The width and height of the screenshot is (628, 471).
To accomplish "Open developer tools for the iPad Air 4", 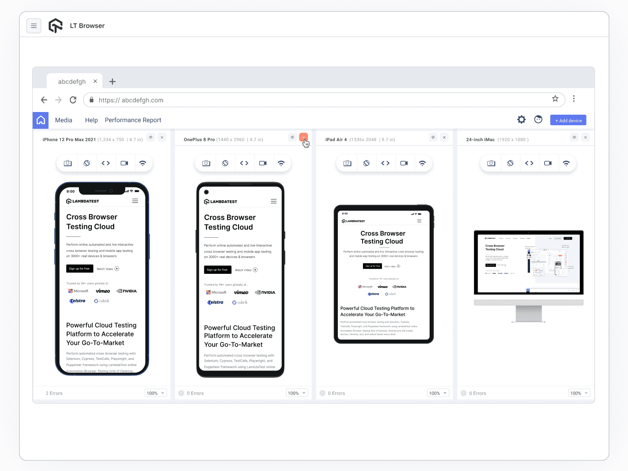I will tap(386, 163).
